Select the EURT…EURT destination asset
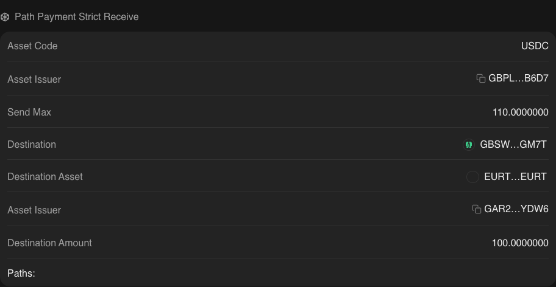 515,177
